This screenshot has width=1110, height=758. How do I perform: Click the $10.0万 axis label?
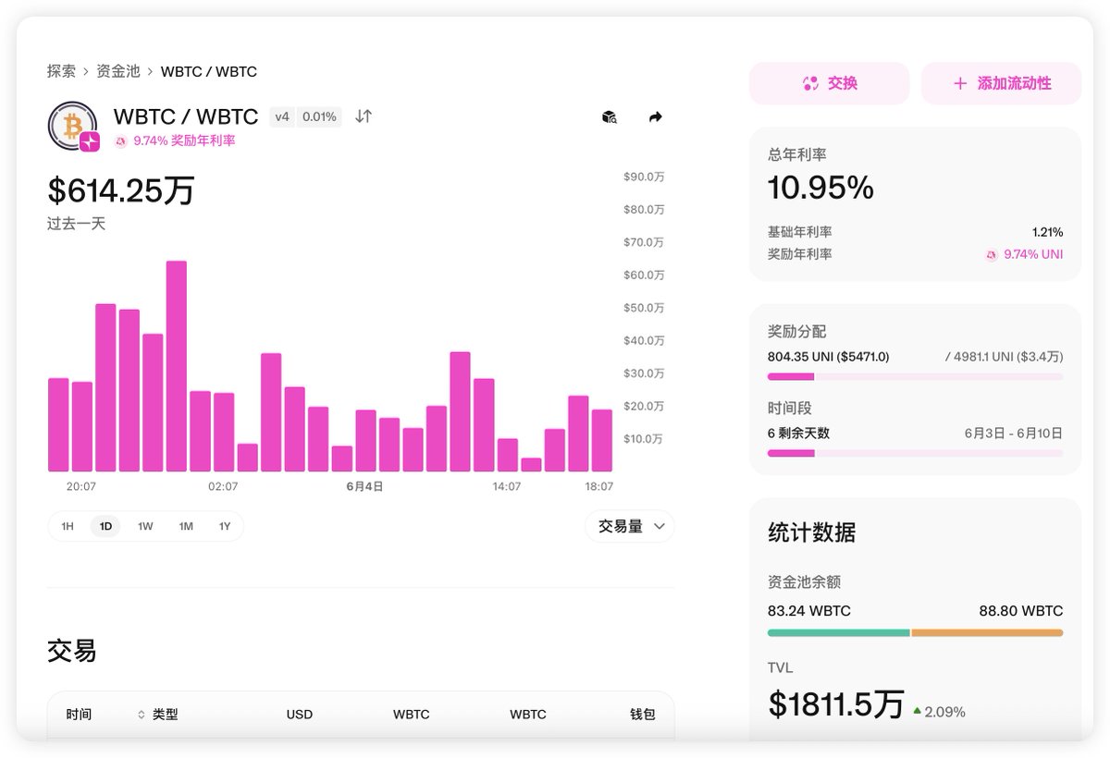coord(644,439)
